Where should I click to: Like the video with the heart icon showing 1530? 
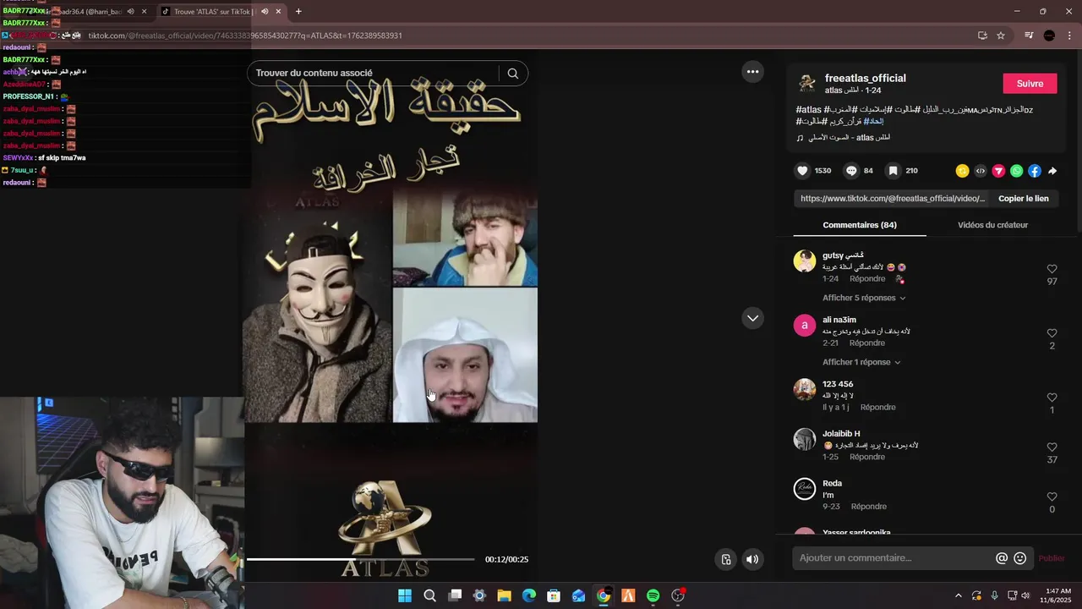point(802,171)
